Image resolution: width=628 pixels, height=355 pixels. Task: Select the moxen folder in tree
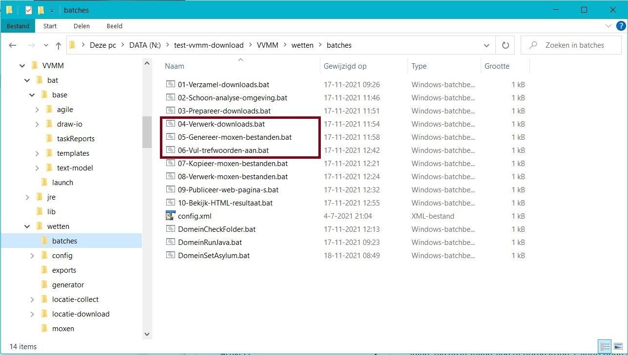(x=63, y=329)
